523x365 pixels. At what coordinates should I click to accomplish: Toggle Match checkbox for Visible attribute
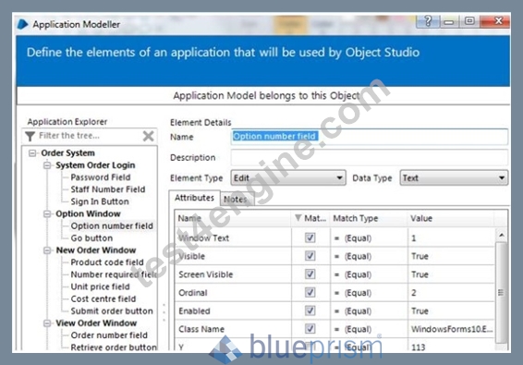click(x=310, y=256)
